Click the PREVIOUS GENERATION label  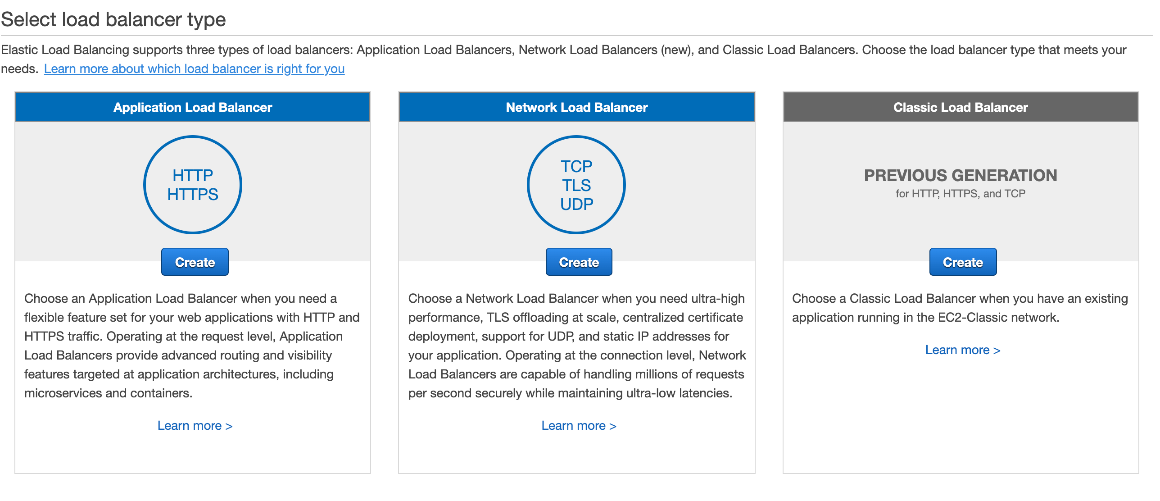961,175
